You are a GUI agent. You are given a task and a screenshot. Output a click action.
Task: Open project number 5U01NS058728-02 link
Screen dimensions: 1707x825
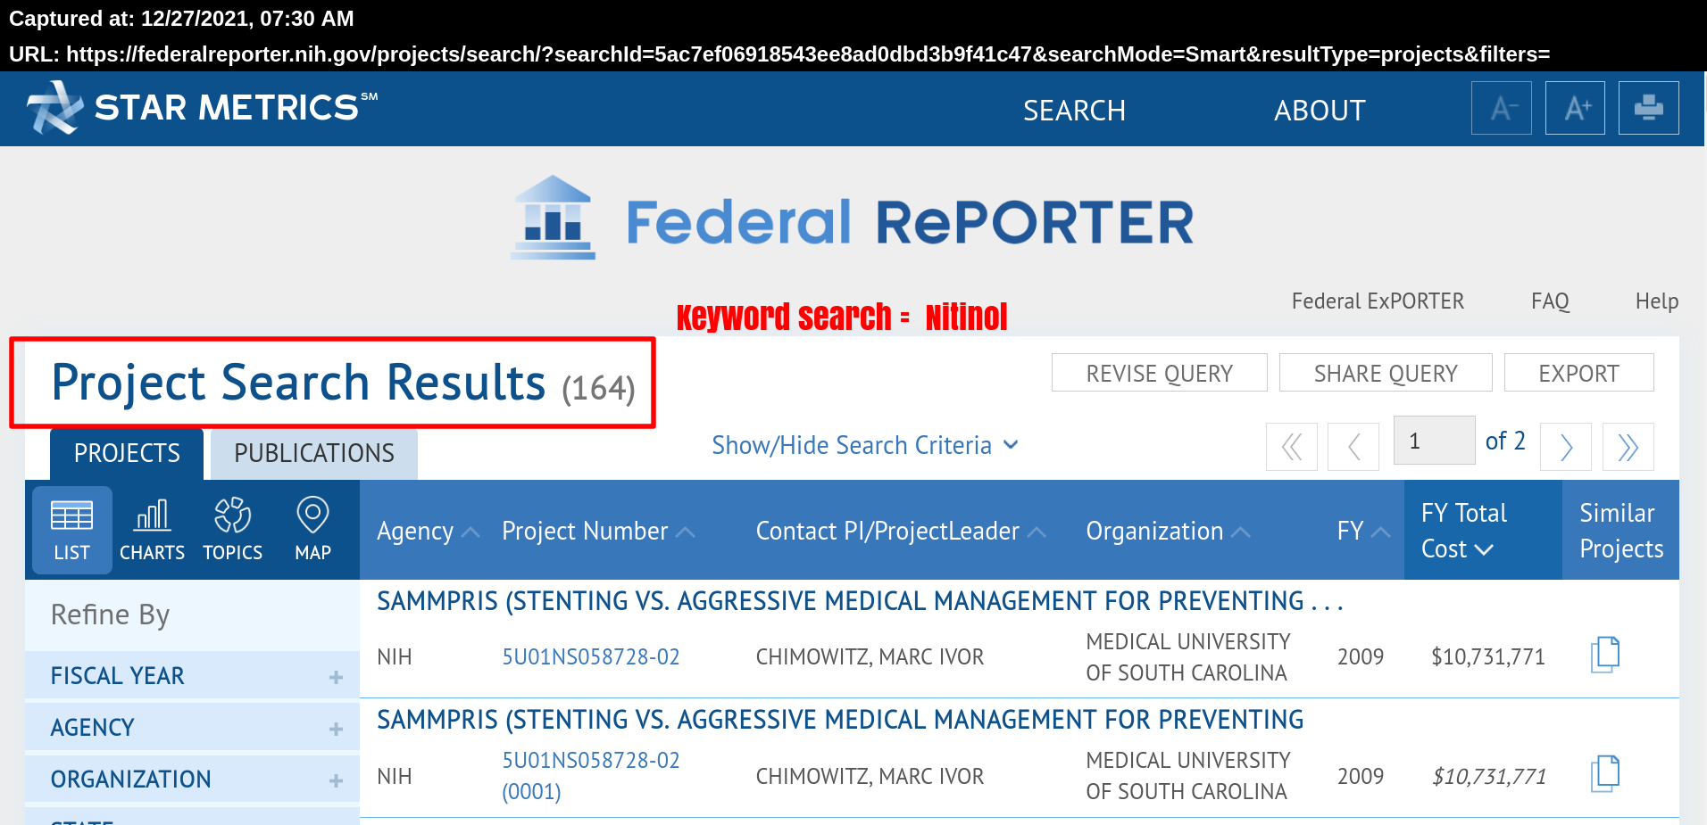tap(591, 657)
